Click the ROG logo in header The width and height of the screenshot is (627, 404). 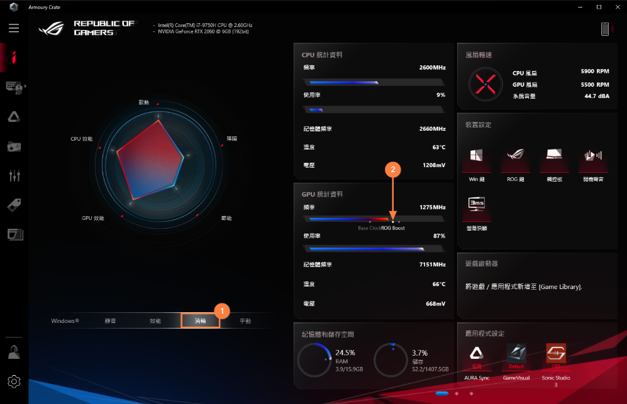(x=51, y=28)
